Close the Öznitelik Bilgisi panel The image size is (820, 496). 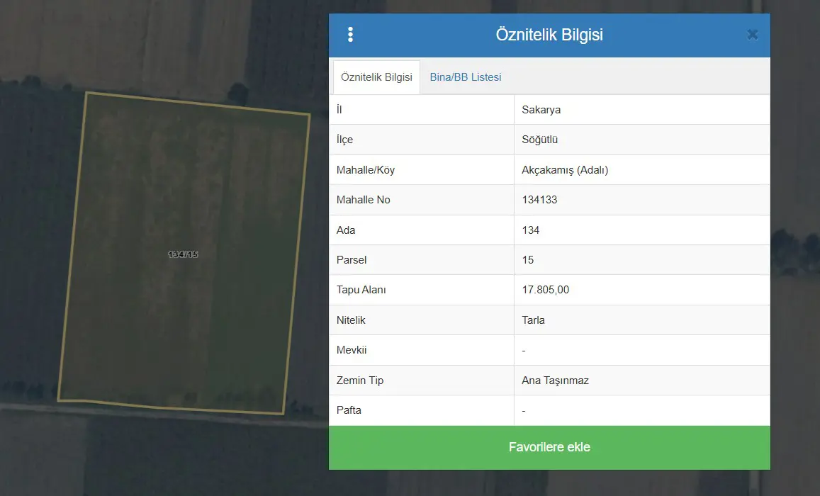(753, 35)
